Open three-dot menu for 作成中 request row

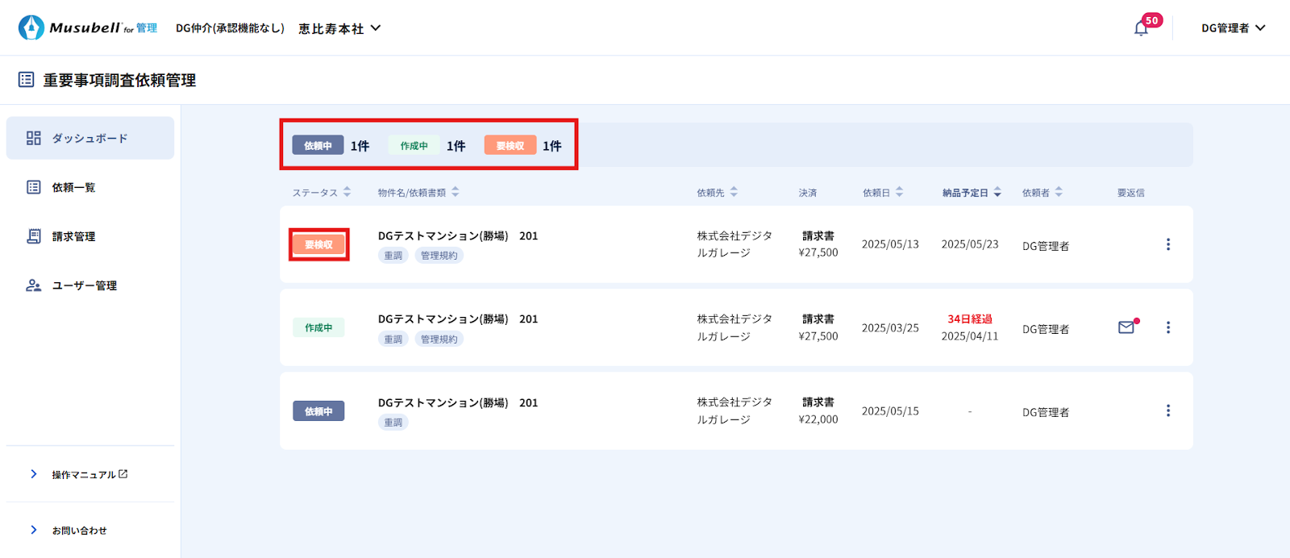coord(1167,327)
